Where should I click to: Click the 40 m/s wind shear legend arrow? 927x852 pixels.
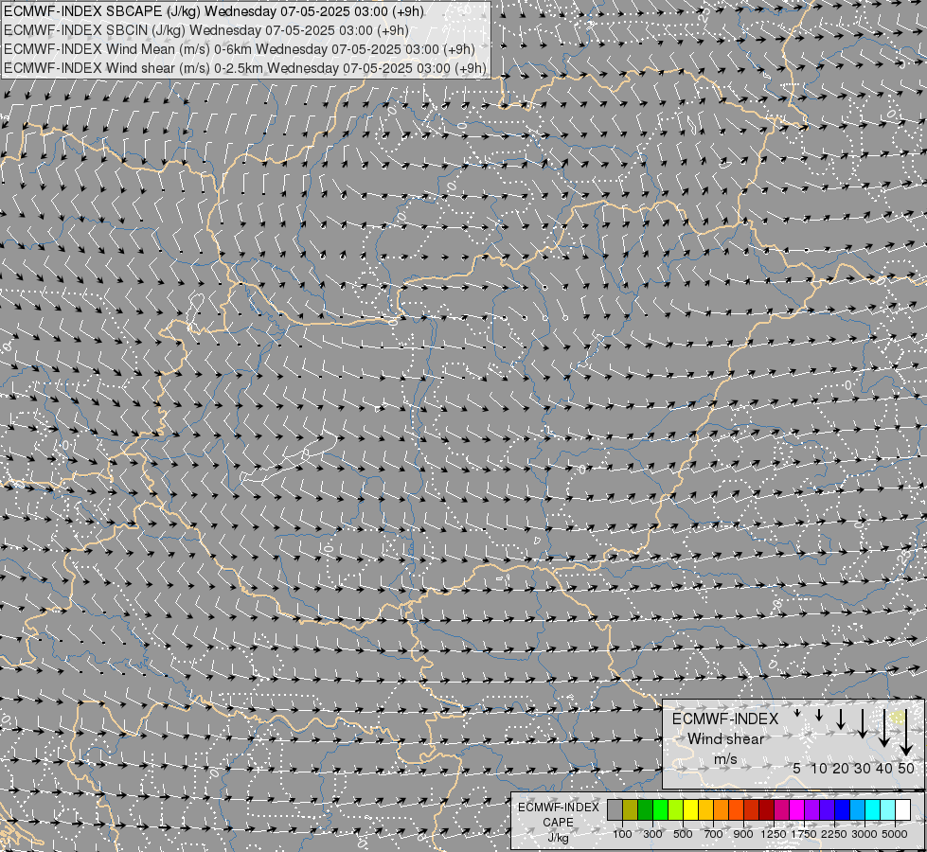pyautogui.click(x=884, y=728)
